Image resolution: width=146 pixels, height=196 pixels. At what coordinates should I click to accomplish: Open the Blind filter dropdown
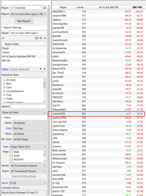coord(29,134)
